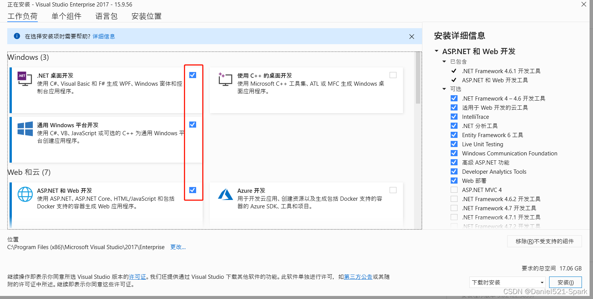This screenshot has width=593, height=299.
Task: Collapse the 已包含 included components group
Action: pyautogui.click(x=444, y=62)
